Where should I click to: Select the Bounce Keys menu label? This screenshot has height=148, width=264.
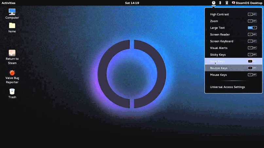tap(219, 68)
